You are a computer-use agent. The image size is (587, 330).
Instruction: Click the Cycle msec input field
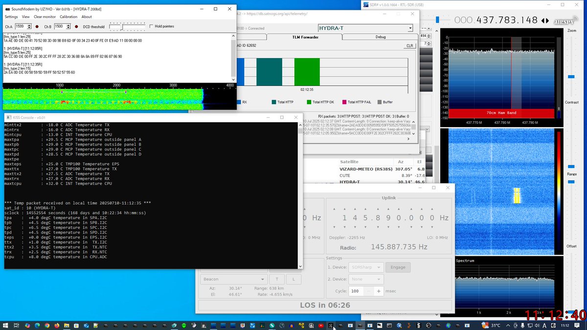(x=357, y=291)
